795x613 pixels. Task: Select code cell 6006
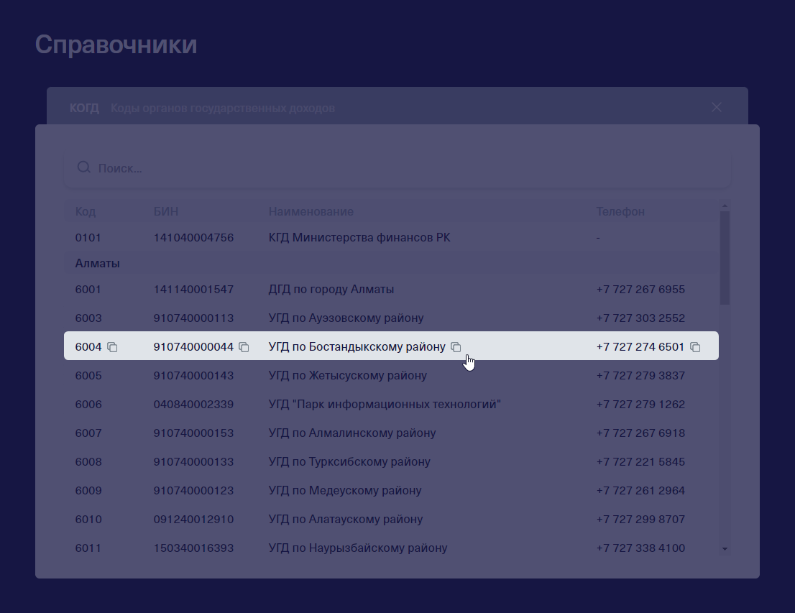click(88, 405)
